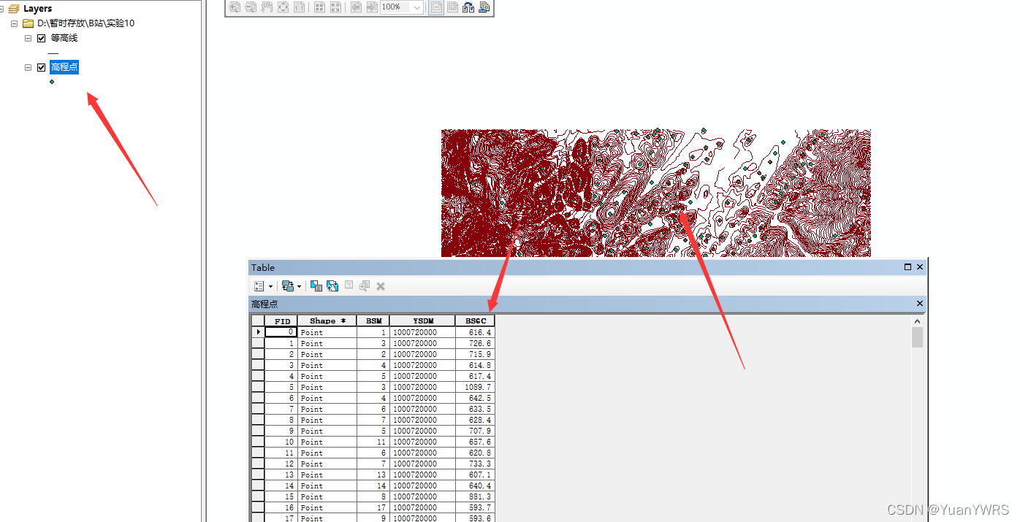Image resolution: width=1020 pixels, height=522 pixels.
Task: Select the 高程点 table tab title
Action: pos(264,304)
